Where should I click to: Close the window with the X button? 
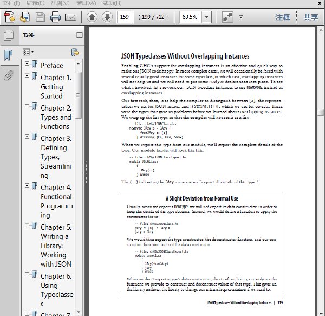[x=320, y=3]
